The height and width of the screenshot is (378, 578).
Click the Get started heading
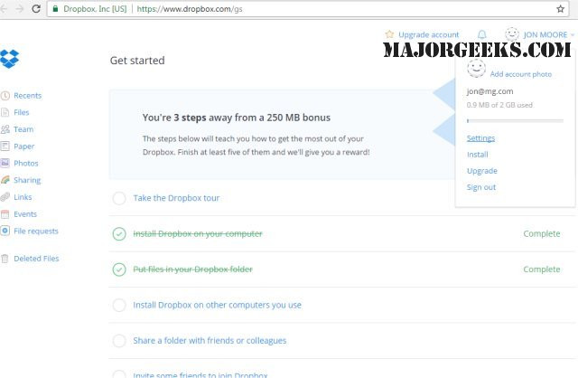coord(137,61)
